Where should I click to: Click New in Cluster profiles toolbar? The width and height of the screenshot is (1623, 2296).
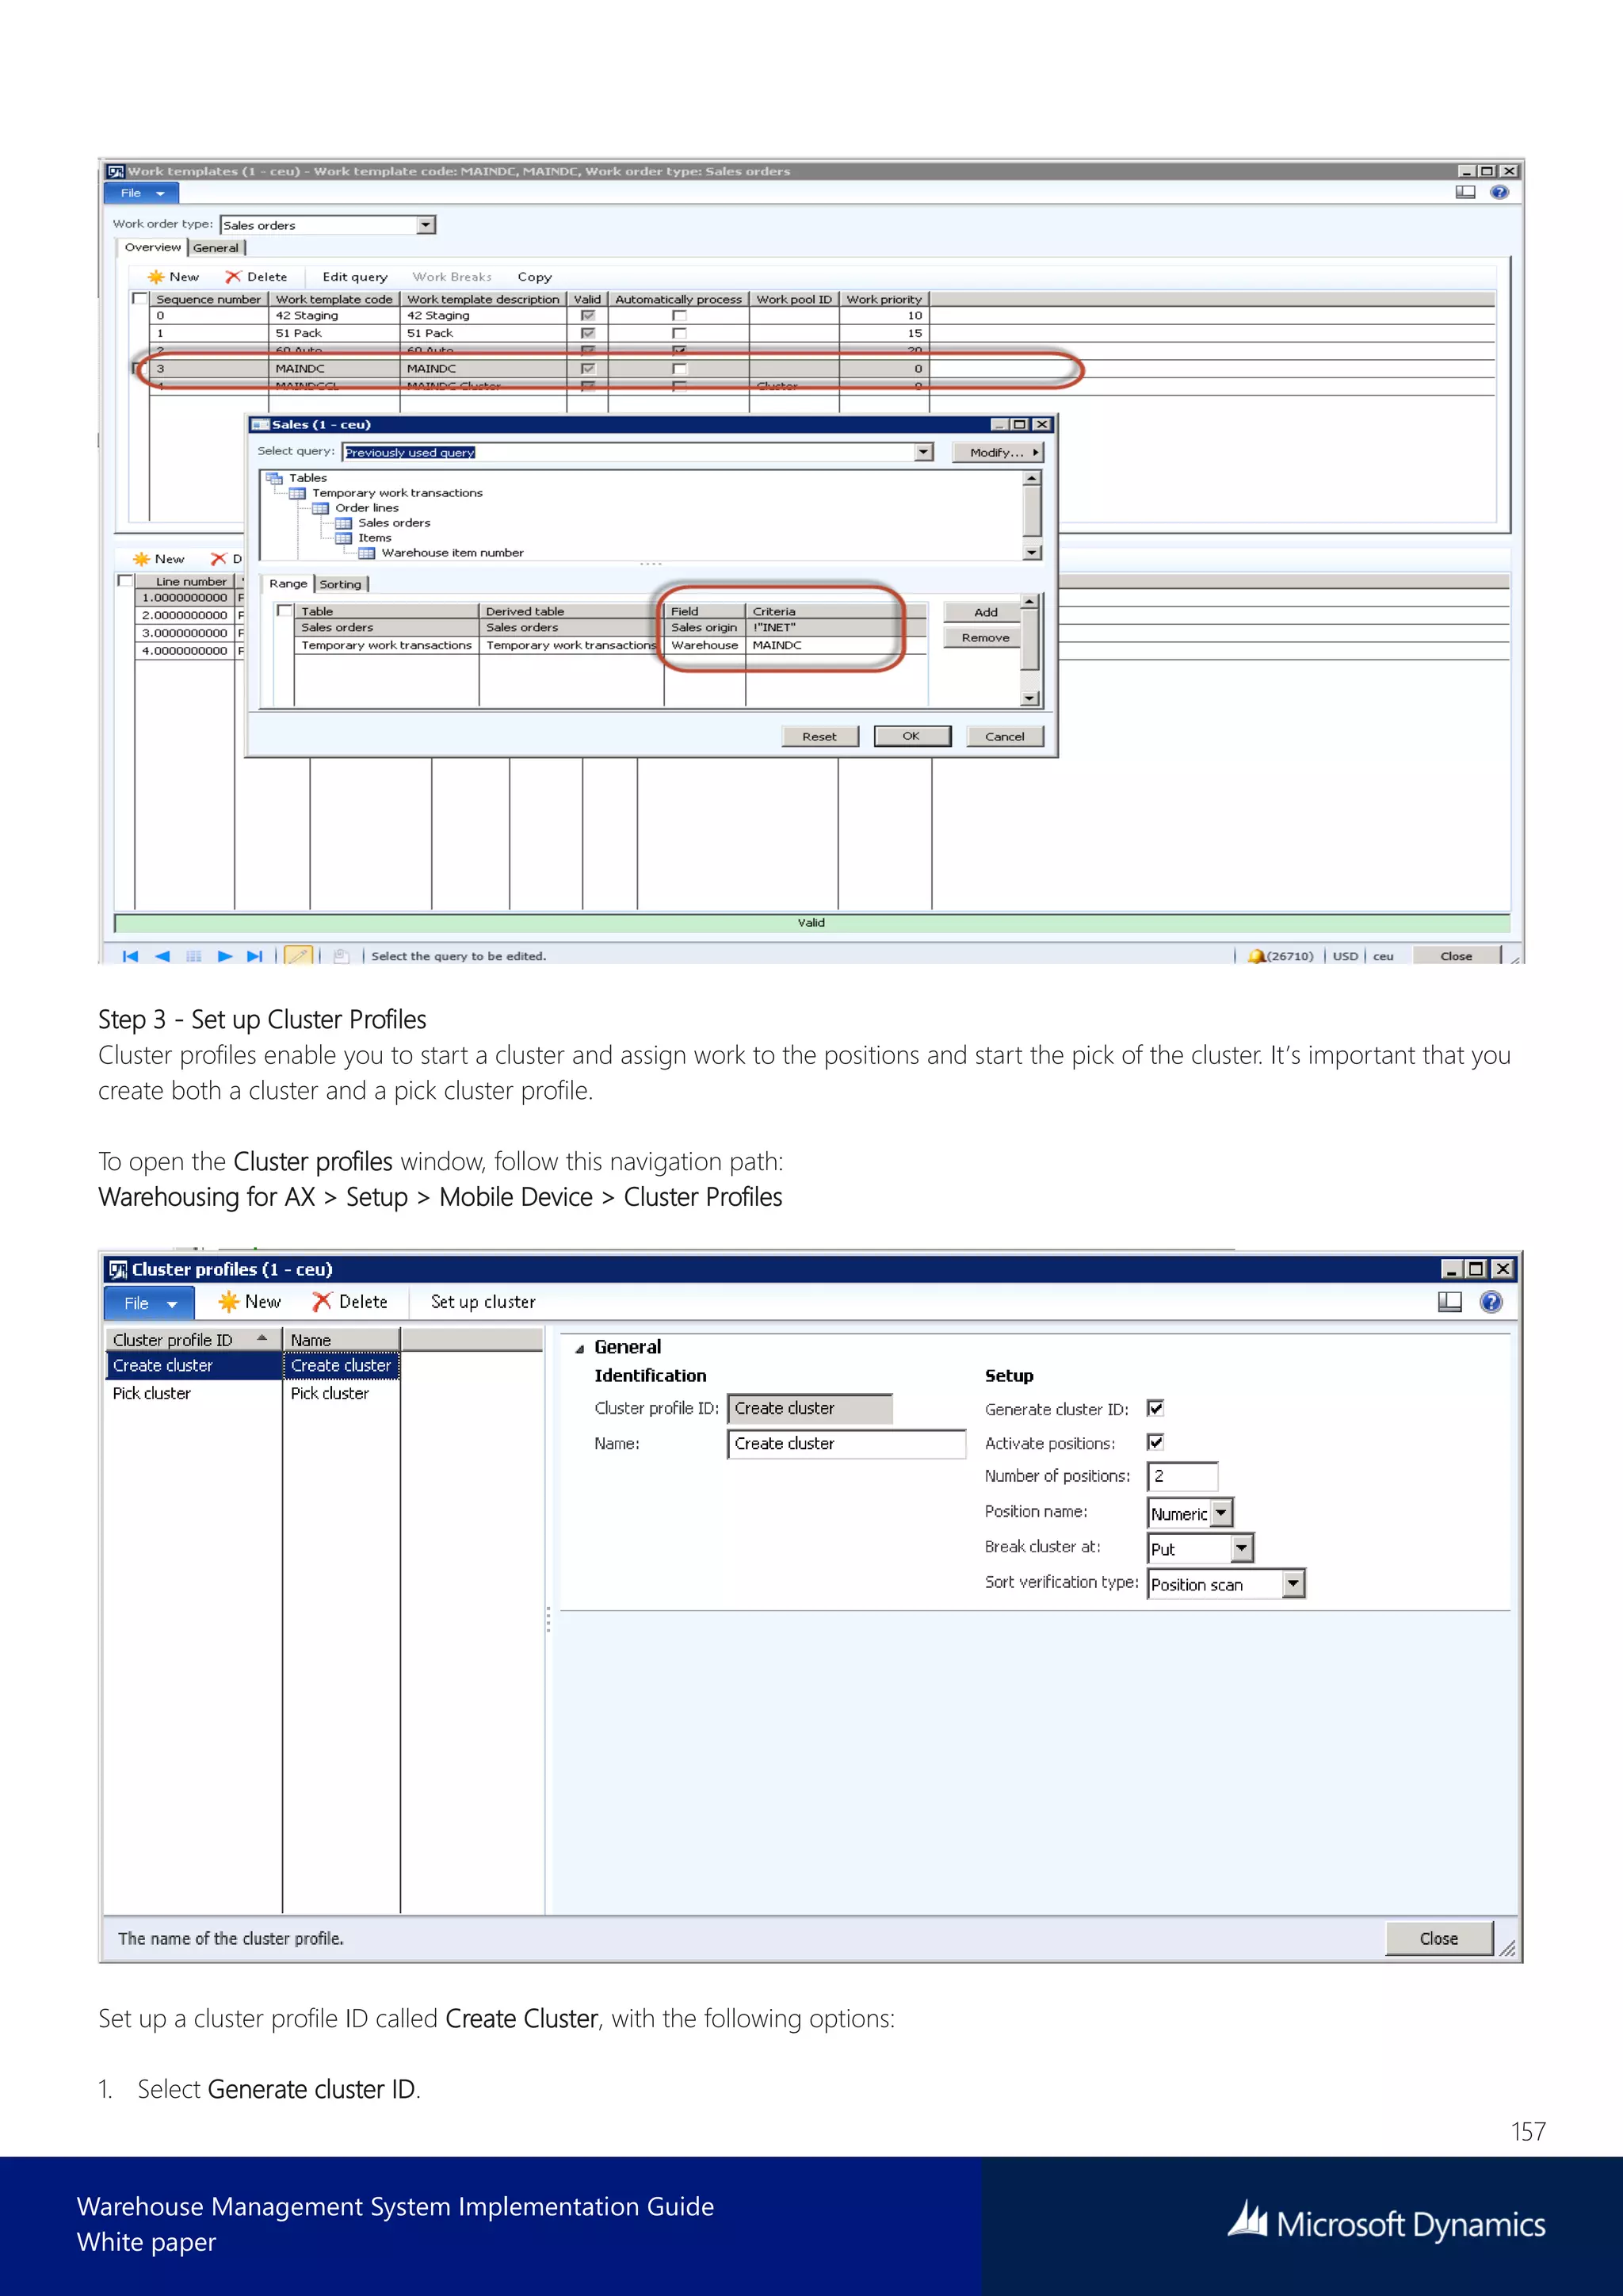(x=250, y=1302)
